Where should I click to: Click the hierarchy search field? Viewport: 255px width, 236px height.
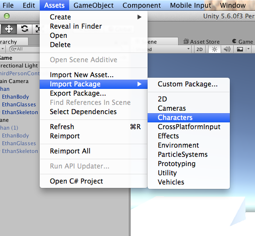[x=24, y=49]
